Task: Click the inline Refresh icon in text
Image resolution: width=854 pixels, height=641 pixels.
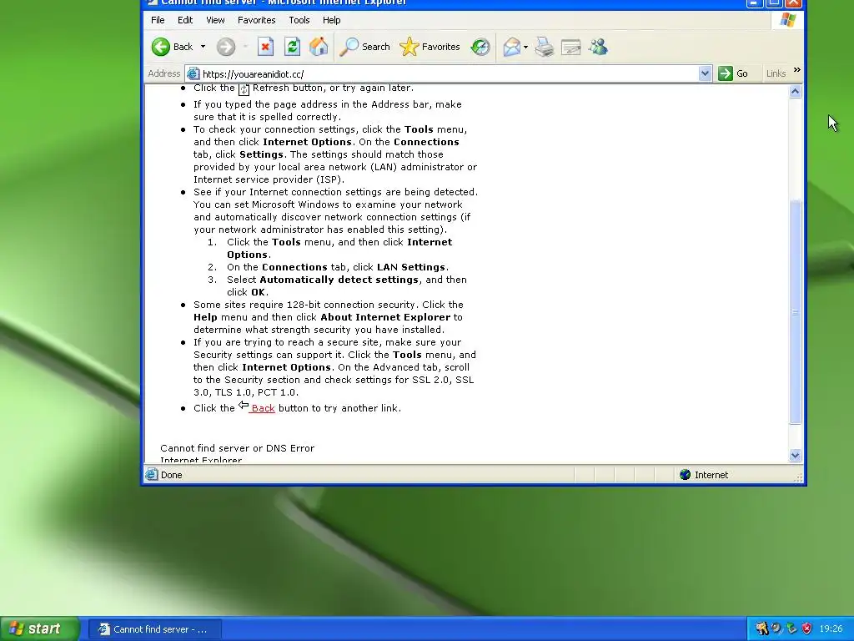Action: click(x=244, y=89)
